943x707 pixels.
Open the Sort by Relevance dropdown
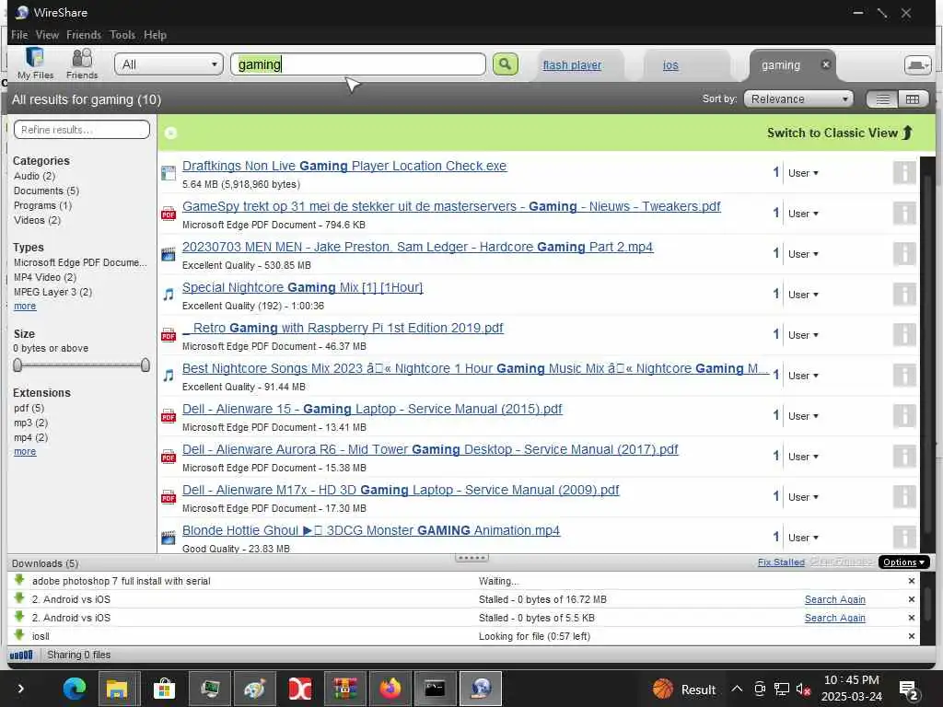tap(798, 99)
